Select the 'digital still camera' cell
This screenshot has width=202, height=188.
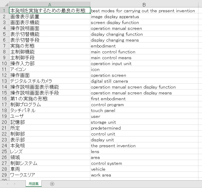[x=144, y=81]
